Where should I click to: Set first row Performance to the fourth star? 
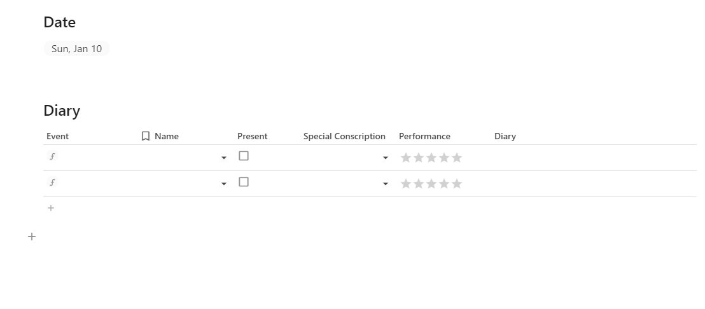click(444, 158)
